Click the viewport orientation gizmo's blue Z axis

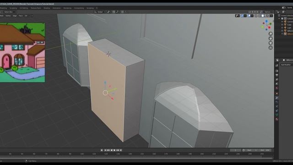[266, 22]
